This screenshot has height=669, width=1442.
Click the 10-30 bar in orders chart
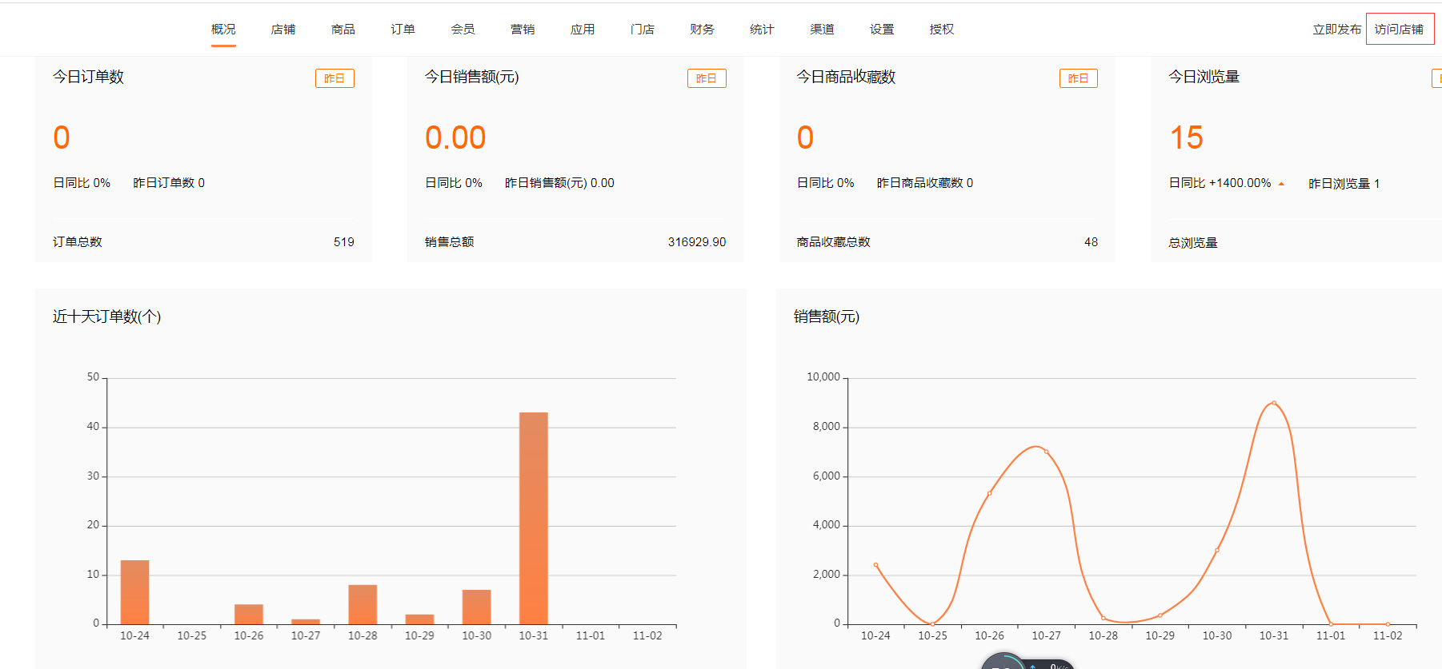point(476,607)
